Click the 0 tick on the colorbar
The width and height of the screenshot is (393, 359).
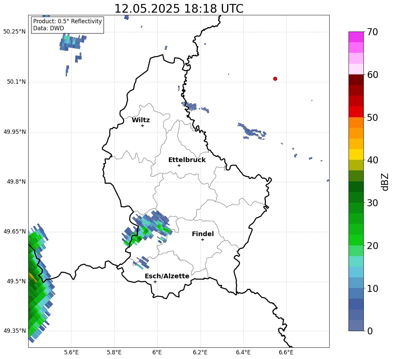tap(370, 331)
